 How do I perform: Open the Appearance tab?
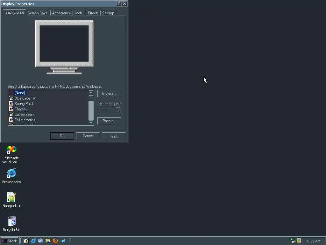[x=61, y=13]
